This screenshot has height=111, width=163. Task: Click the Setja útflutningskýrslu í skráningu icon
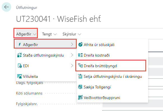pos(80,76)
